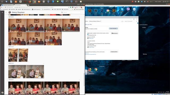Screen dimensions: 170x95
Task: Expand the 2007-08-01 group options chevron
Action: 79,17
